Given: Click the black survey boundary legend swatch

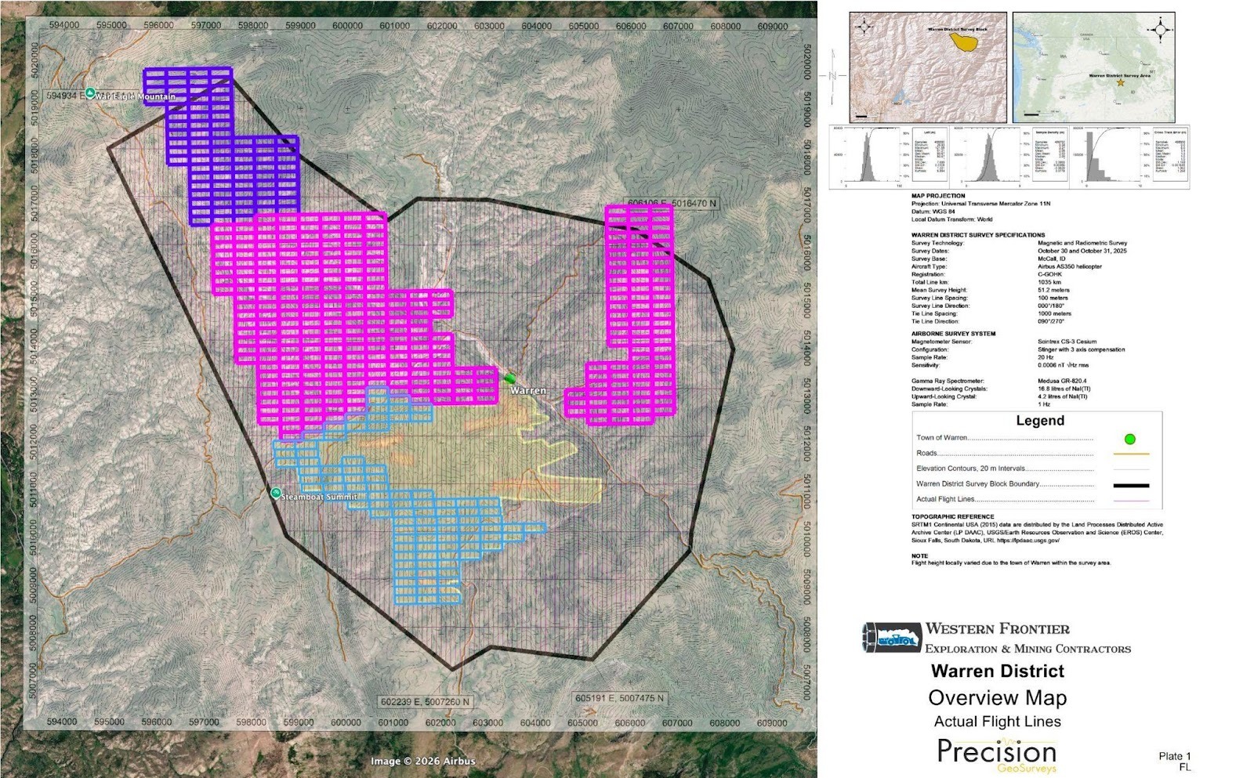Looking at the screenshot, I should (1130, 485).
